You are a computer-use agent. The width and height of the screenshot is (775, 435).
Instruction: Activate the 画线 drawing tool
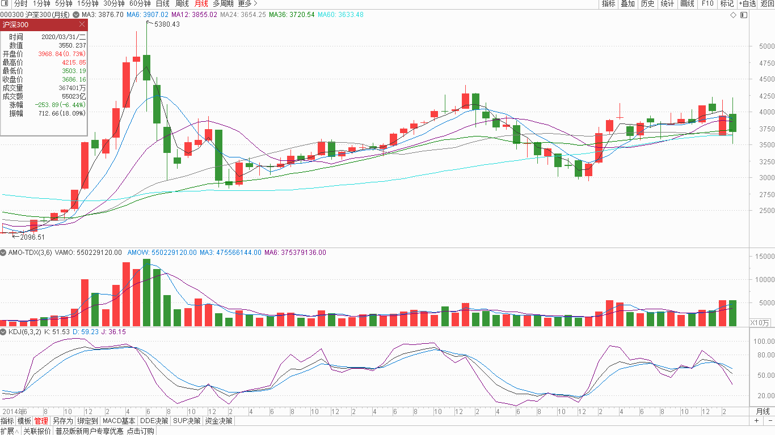[687, 3]
